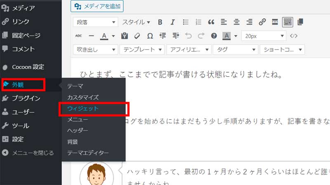Toggle bold formatting in editor toolbar

click(160, 22)
